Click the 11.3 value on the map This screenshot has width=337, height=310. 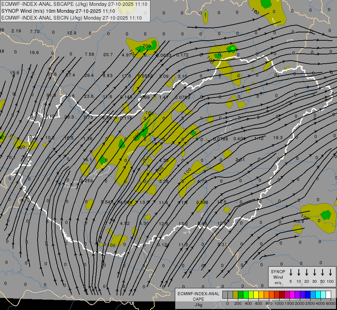coord(183,245)
